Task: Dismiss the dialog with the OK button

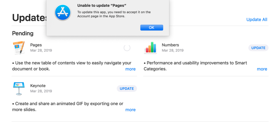Action: [152, 27]
